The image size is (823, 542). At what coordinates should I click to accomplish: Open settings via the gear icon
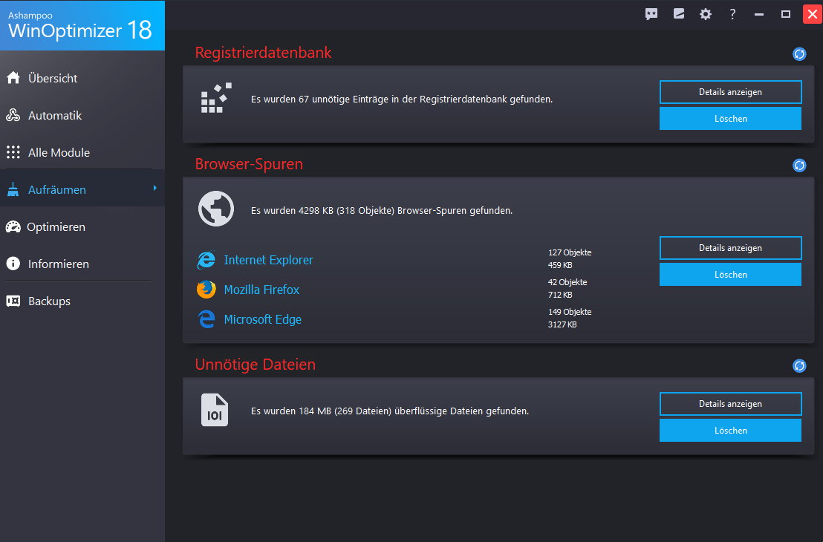706,14
